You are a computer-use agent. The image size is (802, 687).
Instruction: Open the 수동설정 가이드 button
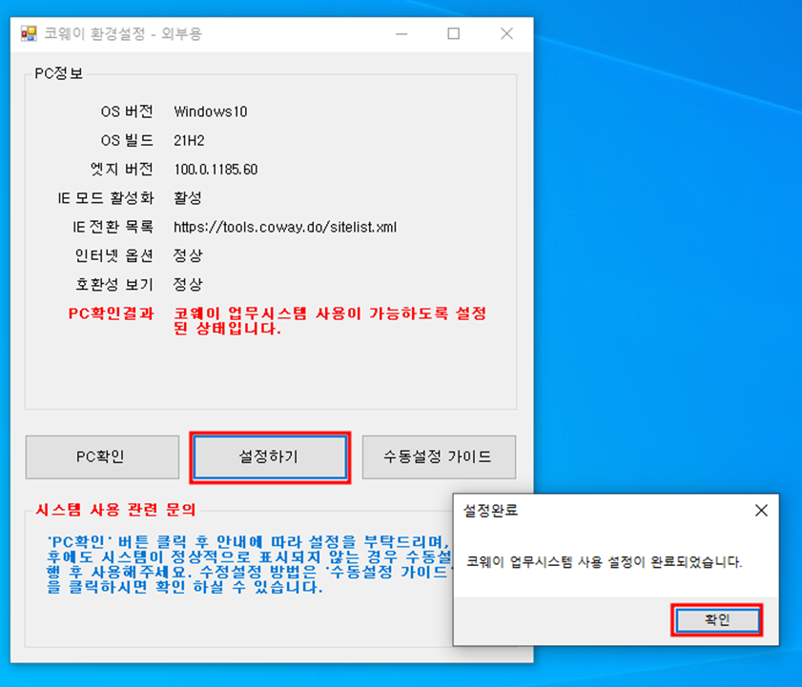pyautogui.click(x=439, y=457)
